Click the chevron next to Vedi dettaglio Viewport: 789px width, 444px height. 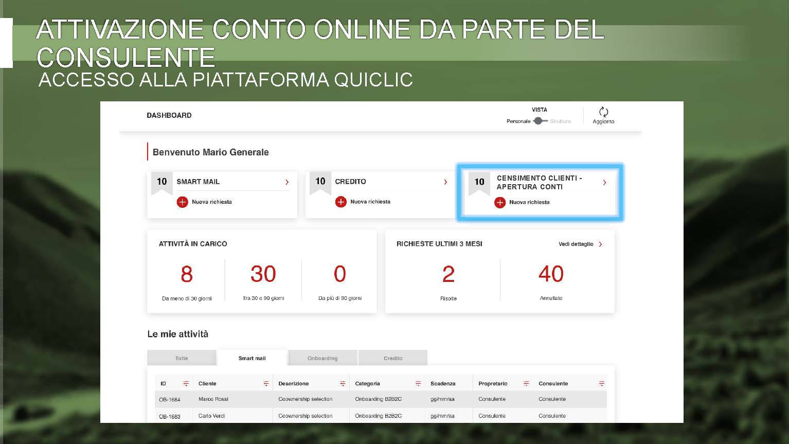(x=600, y=244)
